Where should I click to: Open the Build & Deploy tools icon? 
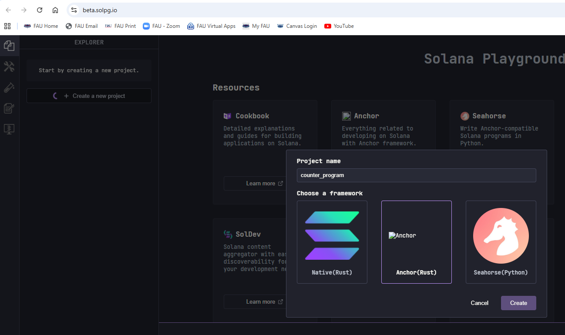coord(9,66)
